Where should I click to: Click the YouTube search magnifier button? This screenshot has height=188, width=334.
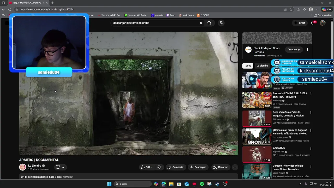point(209,23)
